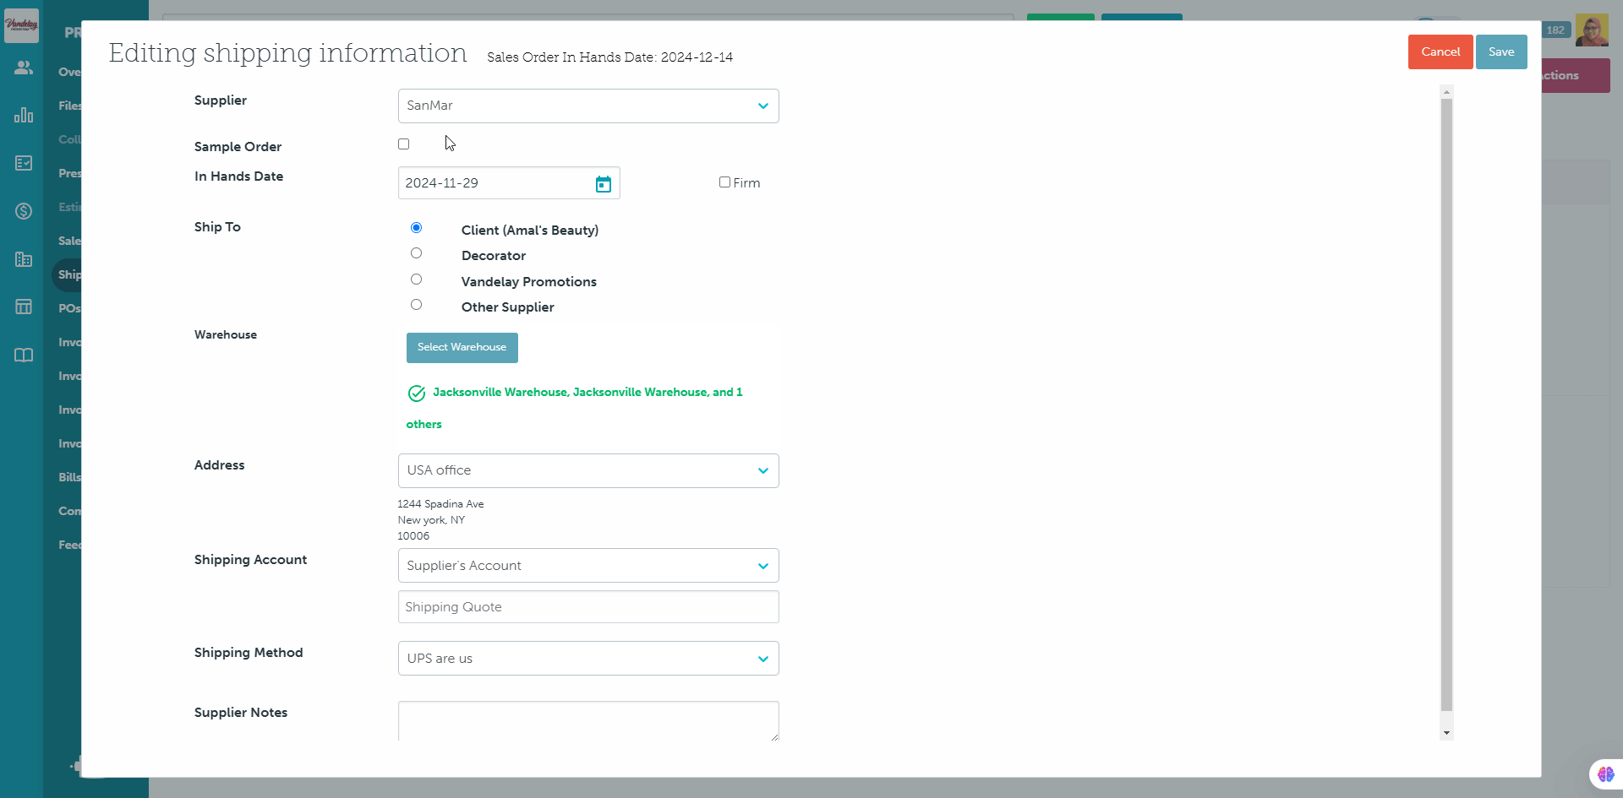This screenshot has width=1623, height=798.
Task: Choose Vandelay Promotions ship-to radio
Action: 416,280
